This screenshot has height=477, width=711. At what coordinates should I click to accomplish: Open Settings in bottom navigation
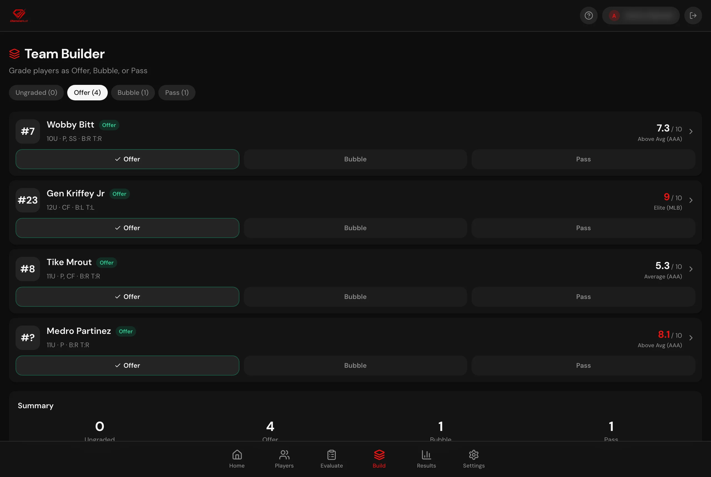coord(474,459)
